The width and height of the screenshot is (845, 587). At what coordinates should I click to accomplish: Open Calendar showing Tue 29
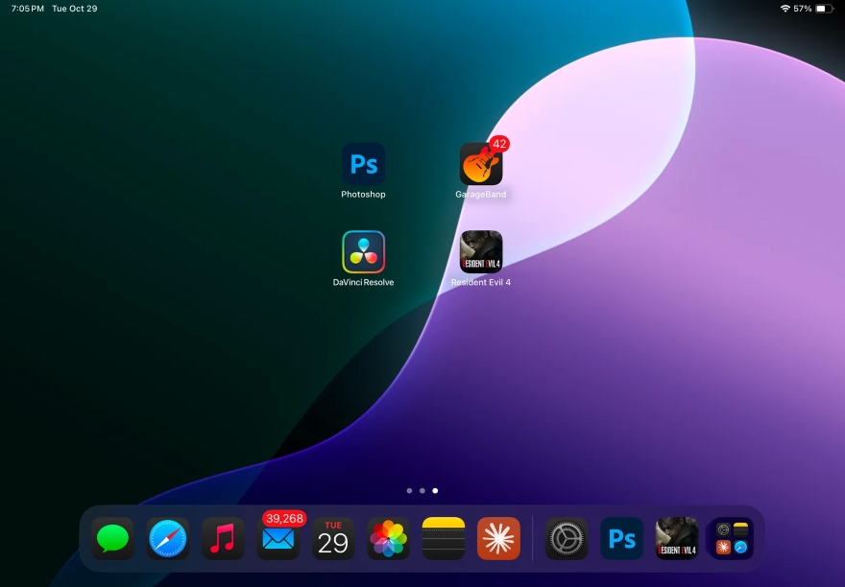click(333, 539)
